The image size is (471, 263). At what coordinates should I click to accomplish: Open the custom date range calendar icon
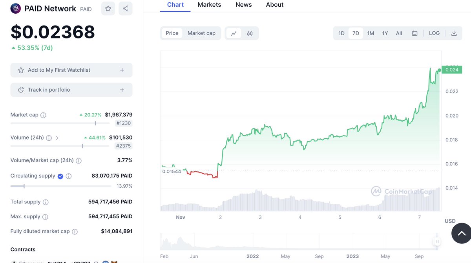pyautogui.click(x=414, y=33)
